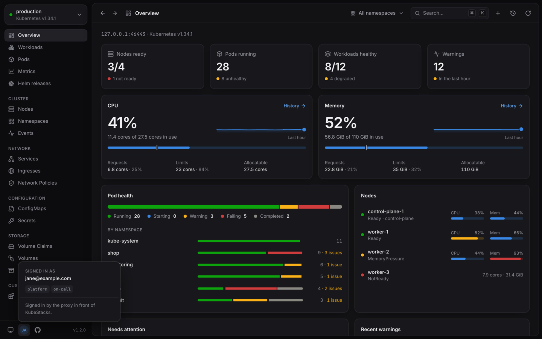Select Overview in the sidebar
The height and width of the screenshot is (339, 542).
[x=46, y=35]
